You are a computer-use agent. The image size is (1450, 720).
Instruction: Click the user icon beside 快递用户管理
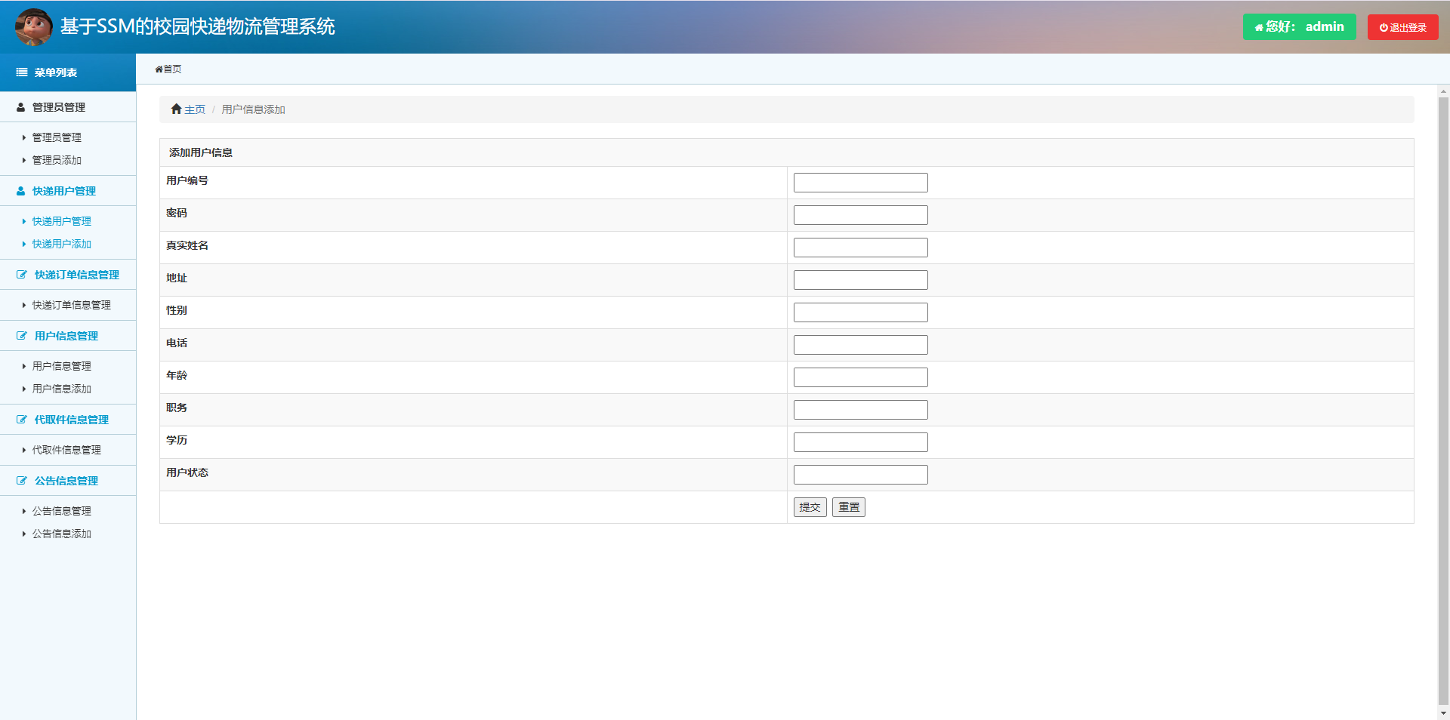coord(21,191)
